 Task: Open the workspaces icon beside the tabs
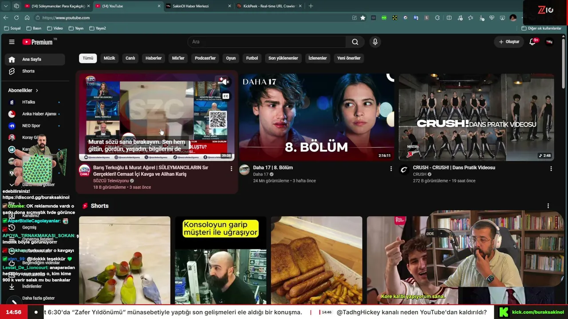[x=16, y=6]
